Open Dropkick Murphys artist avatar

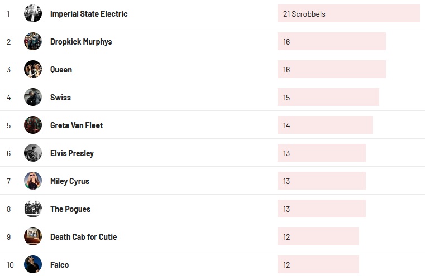[x=33, y=41]
